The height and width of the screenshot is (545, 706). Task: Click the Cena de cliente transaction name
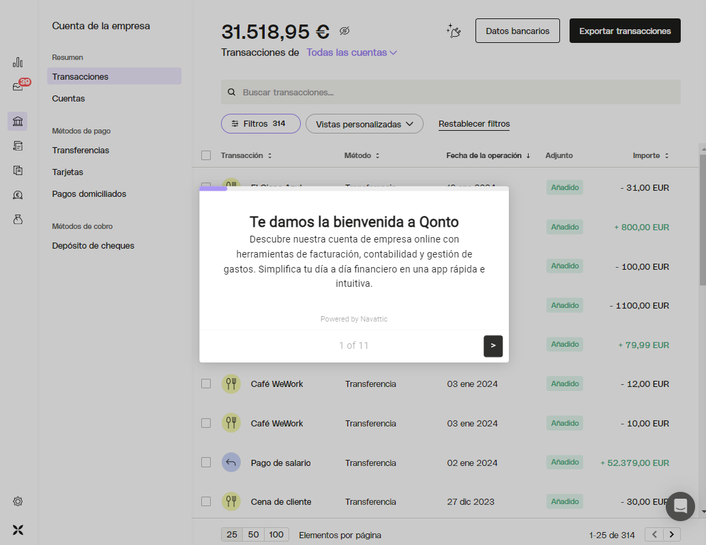coord(281,502)
